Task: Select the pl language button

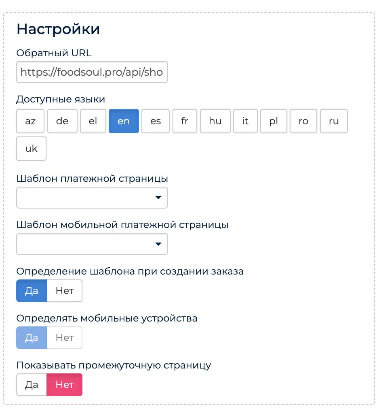Action: coord(274,121)
